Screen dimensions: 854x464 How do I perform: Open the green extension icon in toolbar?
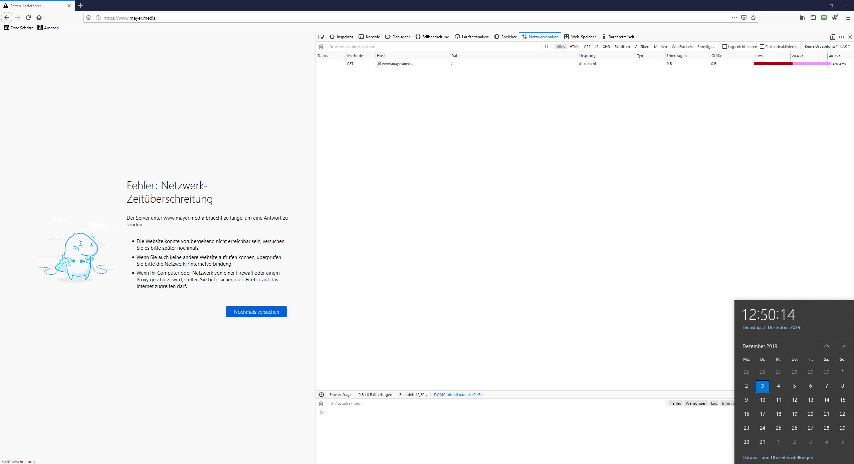coord(824,18)
